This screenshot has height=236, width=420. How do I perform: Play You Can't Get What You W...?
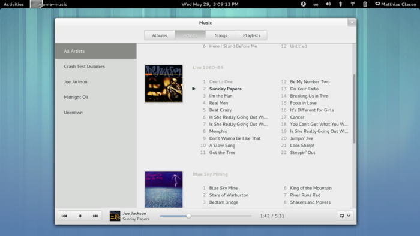click(319, 124)
